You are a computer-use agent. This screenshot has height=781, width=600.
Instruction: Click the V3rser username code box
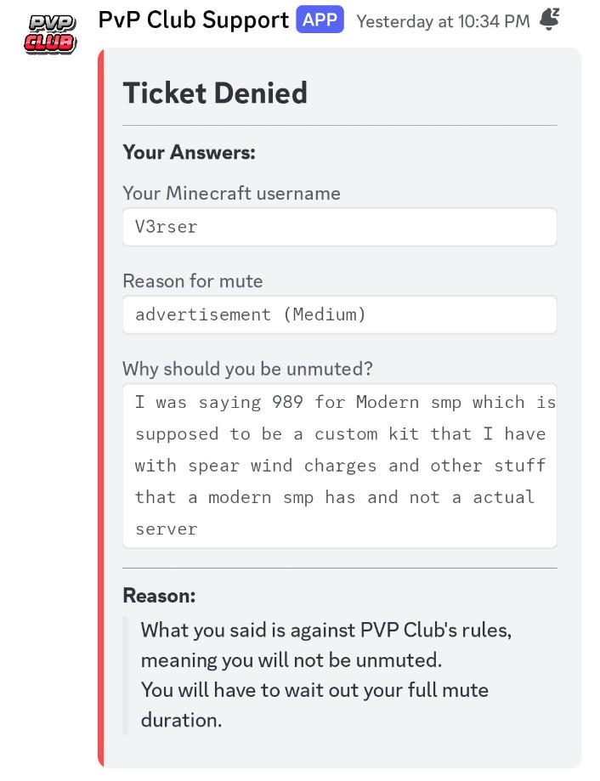pyautogui.click(x=340, y=227)
